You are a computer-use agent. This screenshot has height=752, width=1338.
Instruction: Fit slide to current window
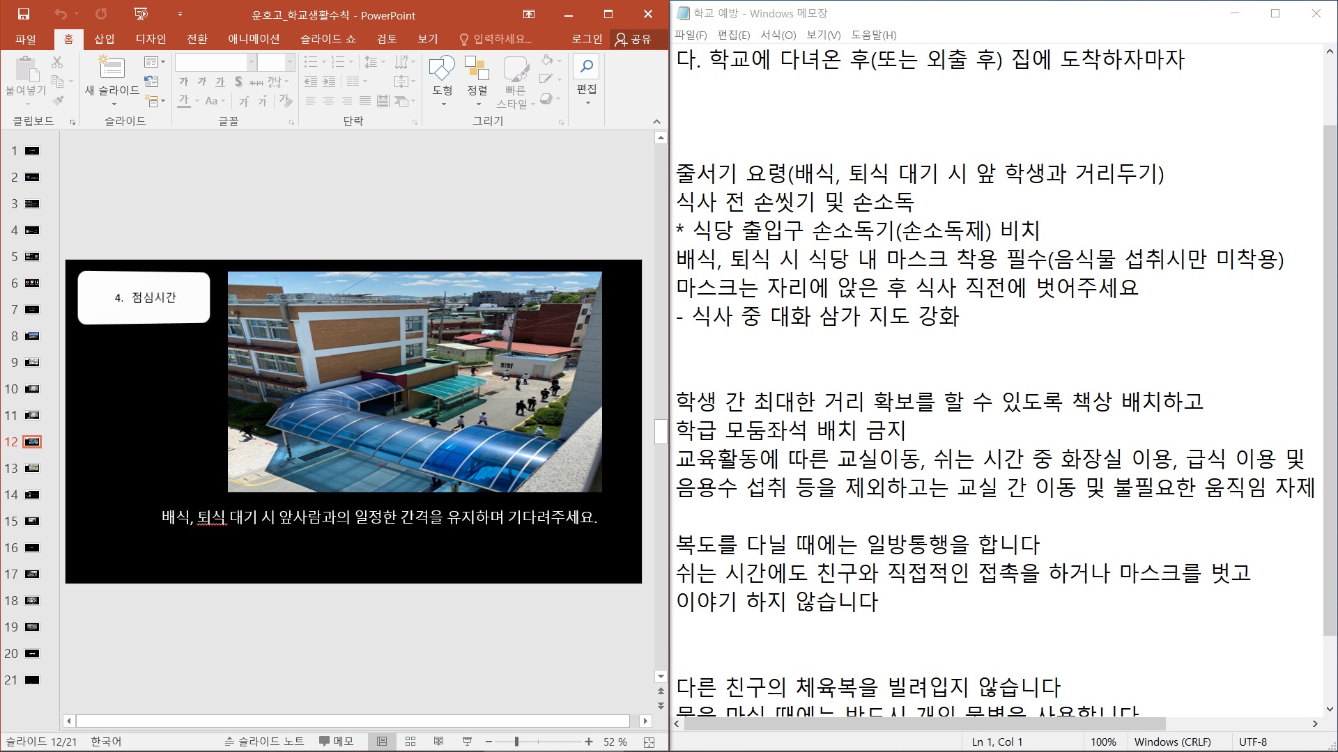pyautogui.click(x=649, y=742)
